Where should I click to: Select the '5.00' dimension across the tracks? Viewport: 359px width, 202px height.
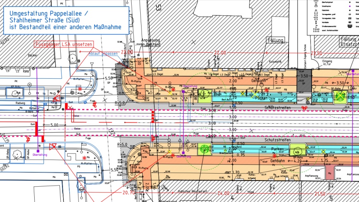pos(54,125)
